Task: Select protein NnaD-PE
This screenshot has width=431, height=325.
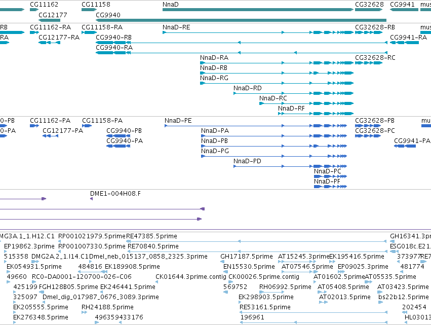Action: 256,126
